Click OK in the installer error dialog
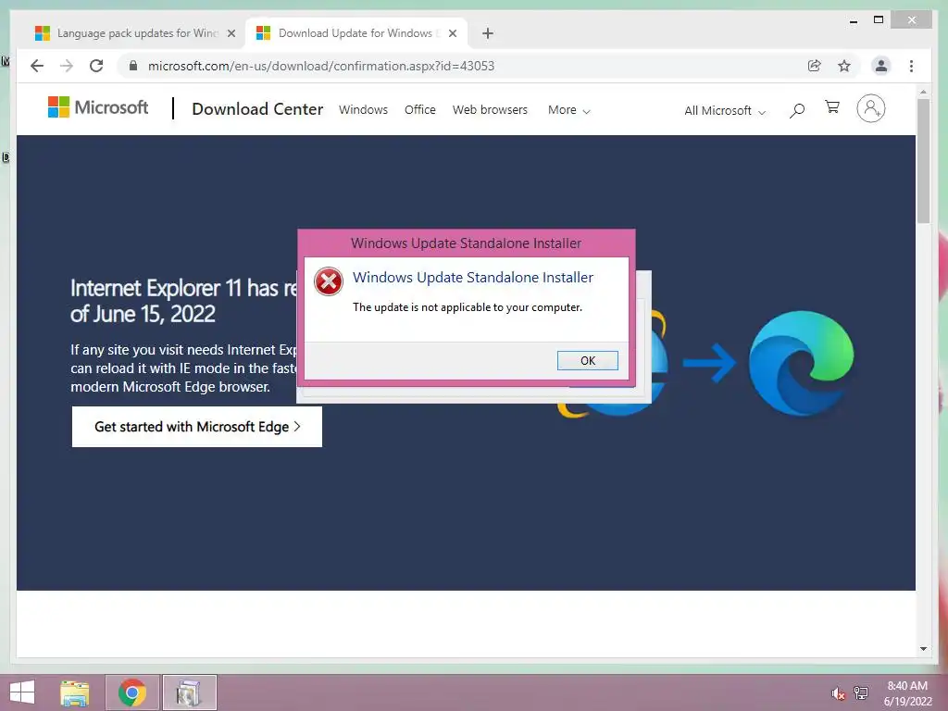 tap(587, 360)
